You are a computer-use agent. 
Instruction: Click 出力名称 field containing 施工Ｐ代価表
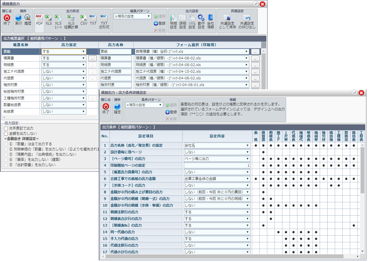[x=116, y=72]
